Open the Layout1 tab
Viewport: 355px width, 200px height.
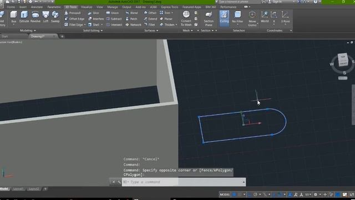point(18,189)
